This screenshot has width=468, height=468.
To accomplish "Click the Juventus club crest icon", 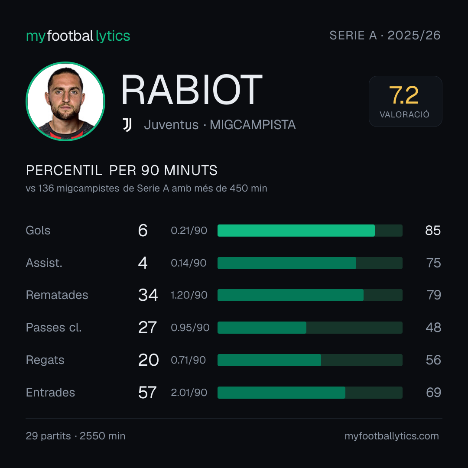I will (127, 125).
